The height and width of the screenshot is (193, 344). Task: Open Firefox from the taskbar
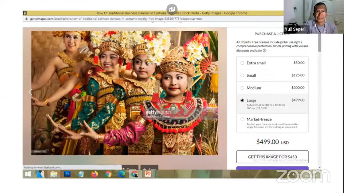pos(95,174)
